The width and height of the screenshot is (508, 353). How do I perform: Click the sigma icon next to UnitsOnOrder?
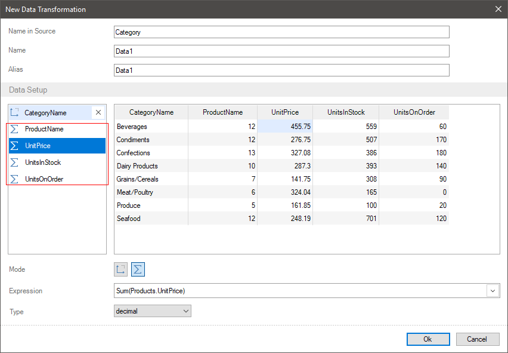point(15,179)
